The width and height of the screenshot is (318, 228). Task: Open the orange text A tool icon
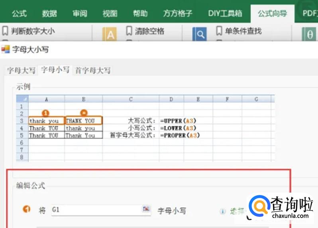tap(110, 34)
